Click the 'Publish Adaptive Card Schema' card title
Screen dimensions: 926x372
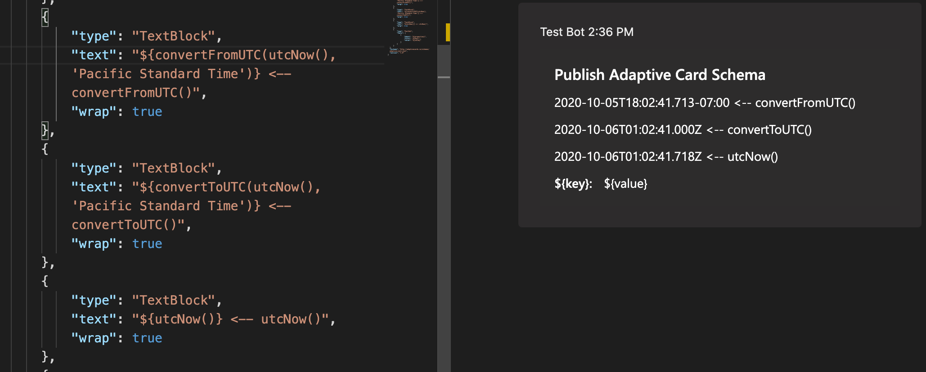pyautogui.click(x=660, y=75)
